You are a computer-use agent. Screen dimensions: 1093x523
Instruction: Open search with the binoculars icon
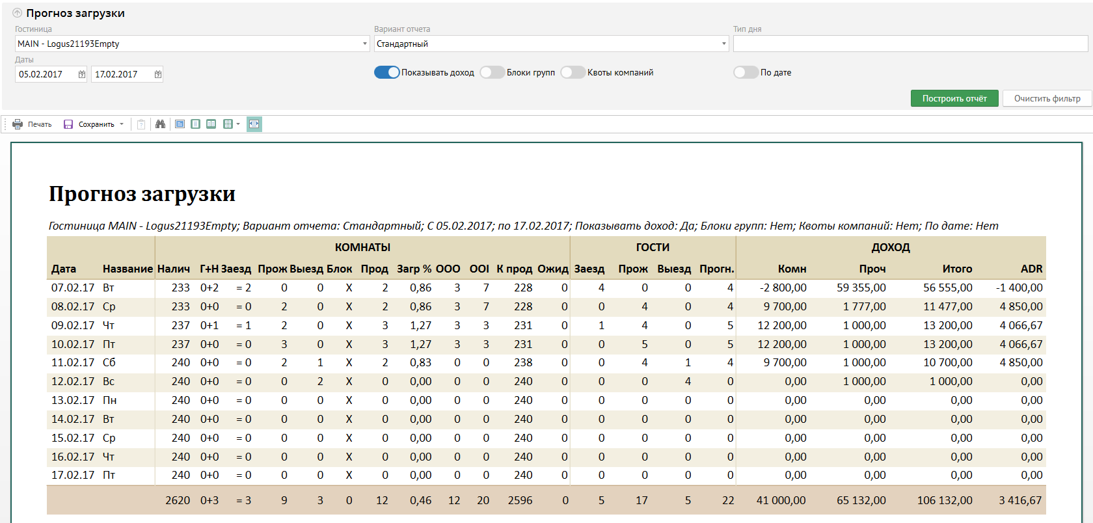tap(160, 124)
